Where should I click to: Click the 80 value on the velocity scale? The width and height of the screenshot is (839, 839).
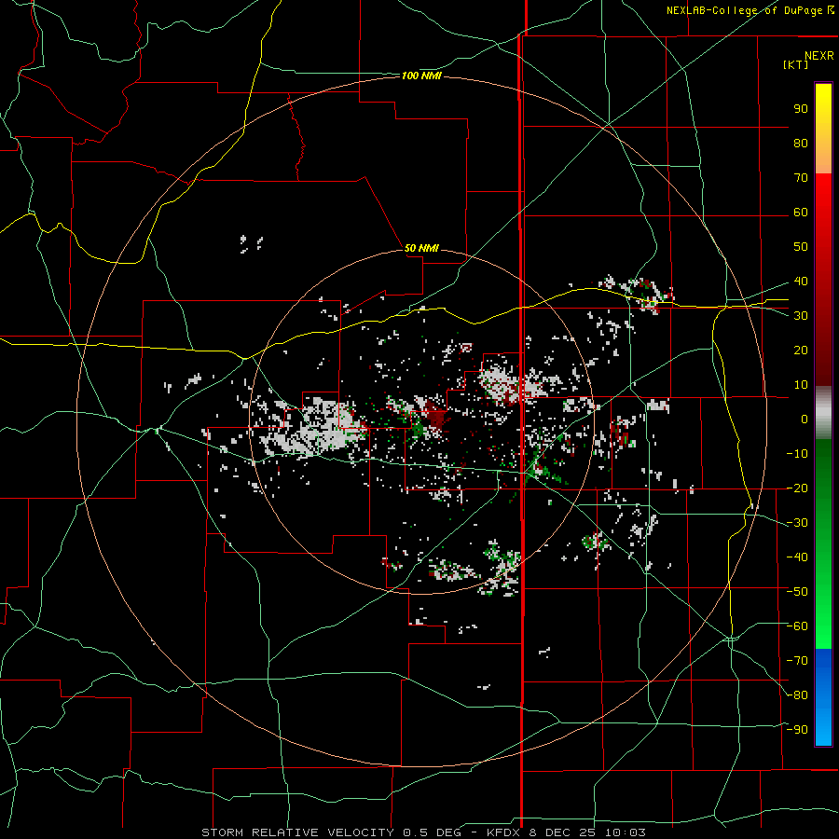pos(801,144)
